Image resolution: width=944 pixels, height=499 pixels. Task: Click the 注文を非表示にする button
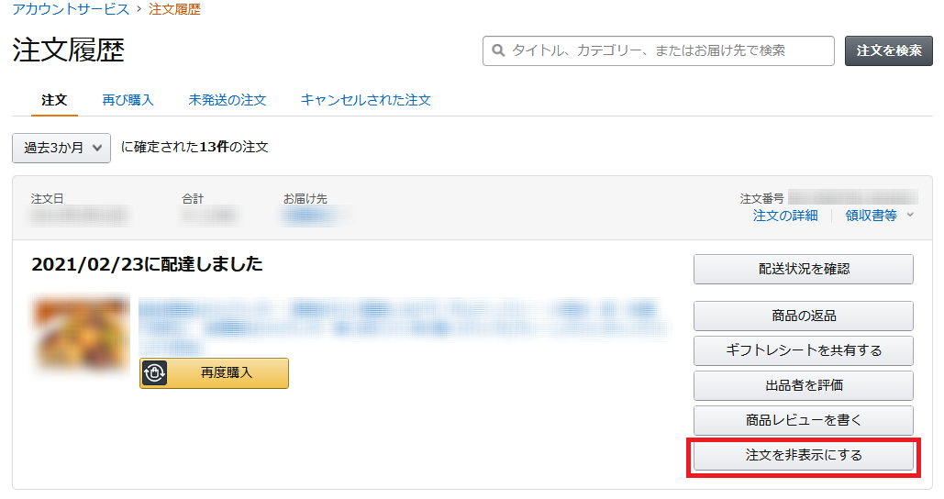coord(803,456)
